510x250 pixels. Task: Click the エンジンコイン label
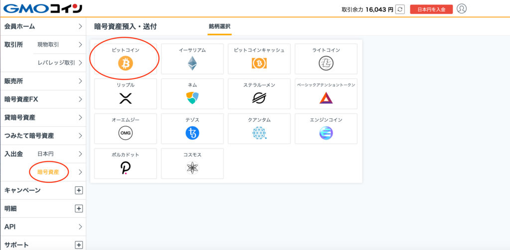pos(326,120)
